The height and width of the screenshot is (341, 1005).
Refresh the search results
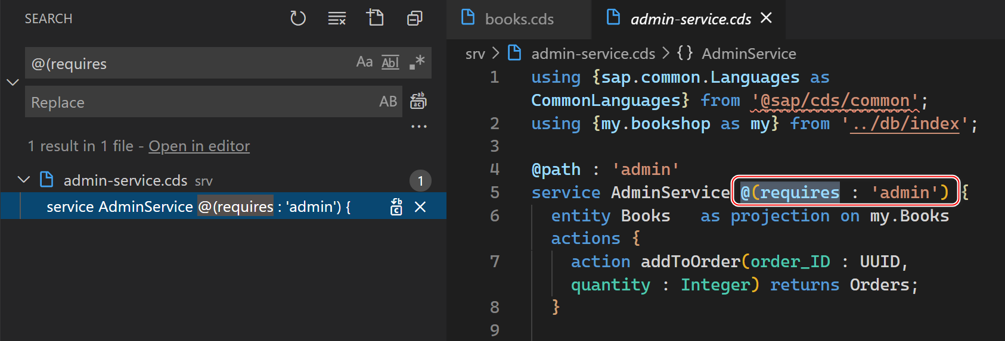298,18
